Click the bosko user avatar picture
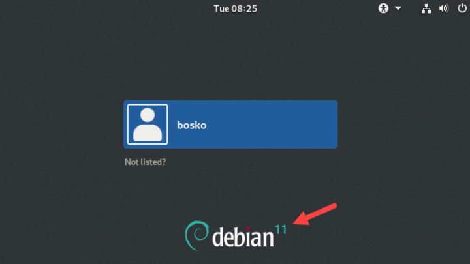This screenshot has width=470, height=264. (148, 125)
